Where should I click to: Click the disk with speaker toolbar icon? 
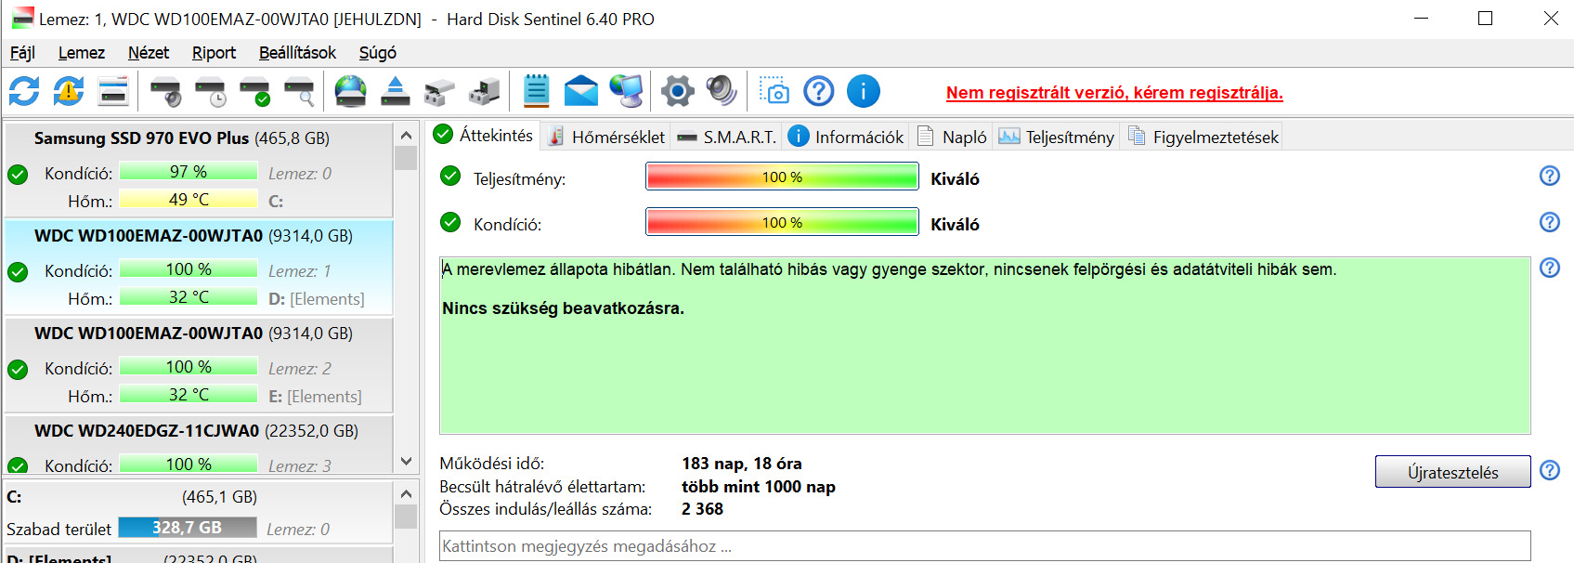166,91
